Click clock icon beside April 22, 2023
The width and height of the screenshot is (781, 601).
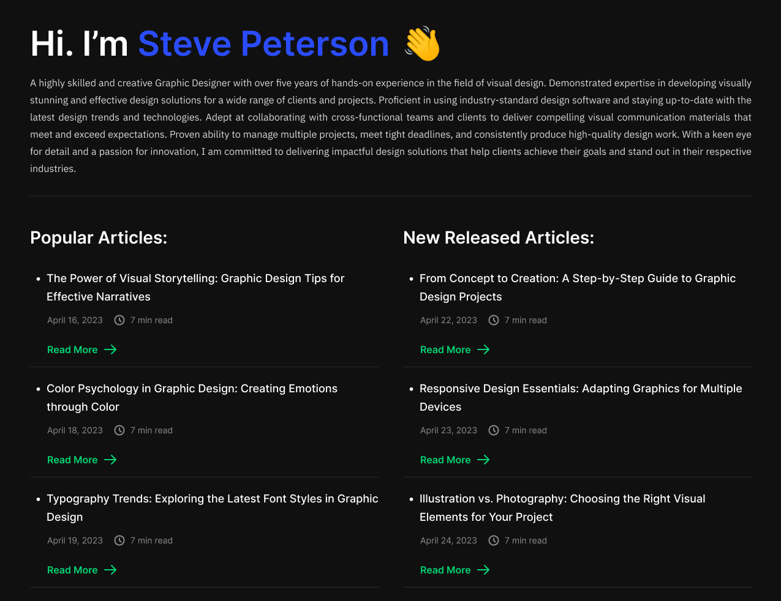point(494,320)
